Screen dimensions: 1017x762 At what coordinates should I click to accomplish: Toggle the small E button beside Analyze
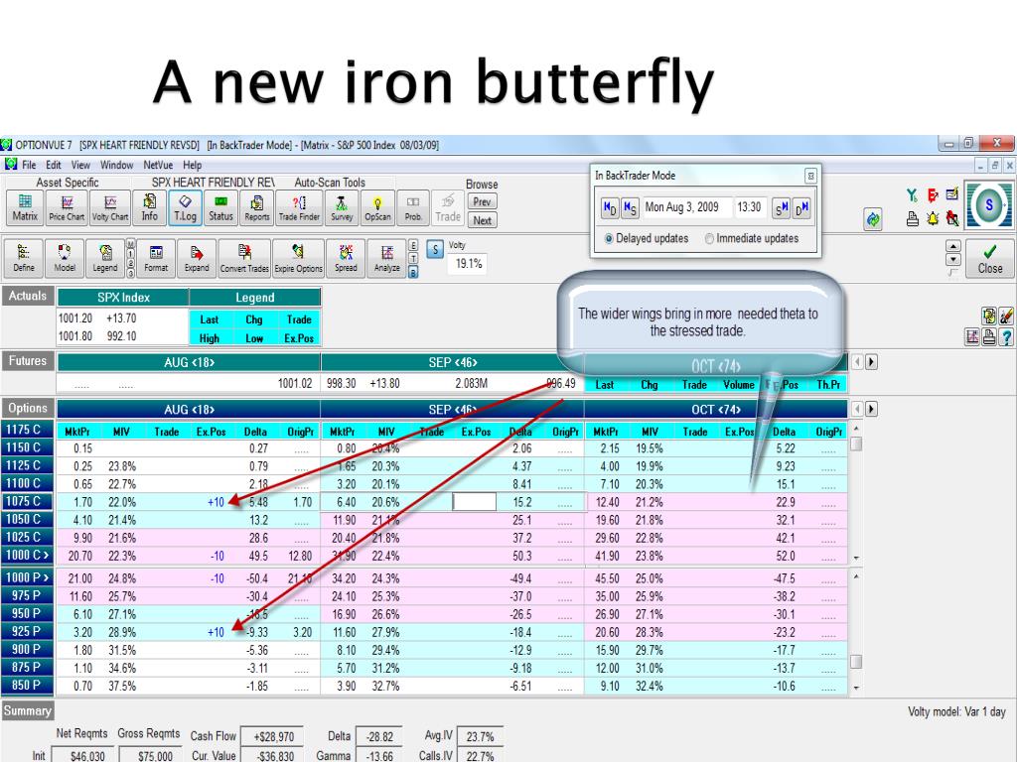(413, 245)
